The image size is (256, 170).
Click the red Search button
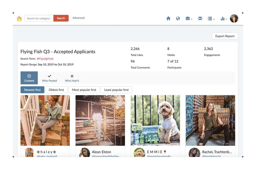tap(61, 18)
